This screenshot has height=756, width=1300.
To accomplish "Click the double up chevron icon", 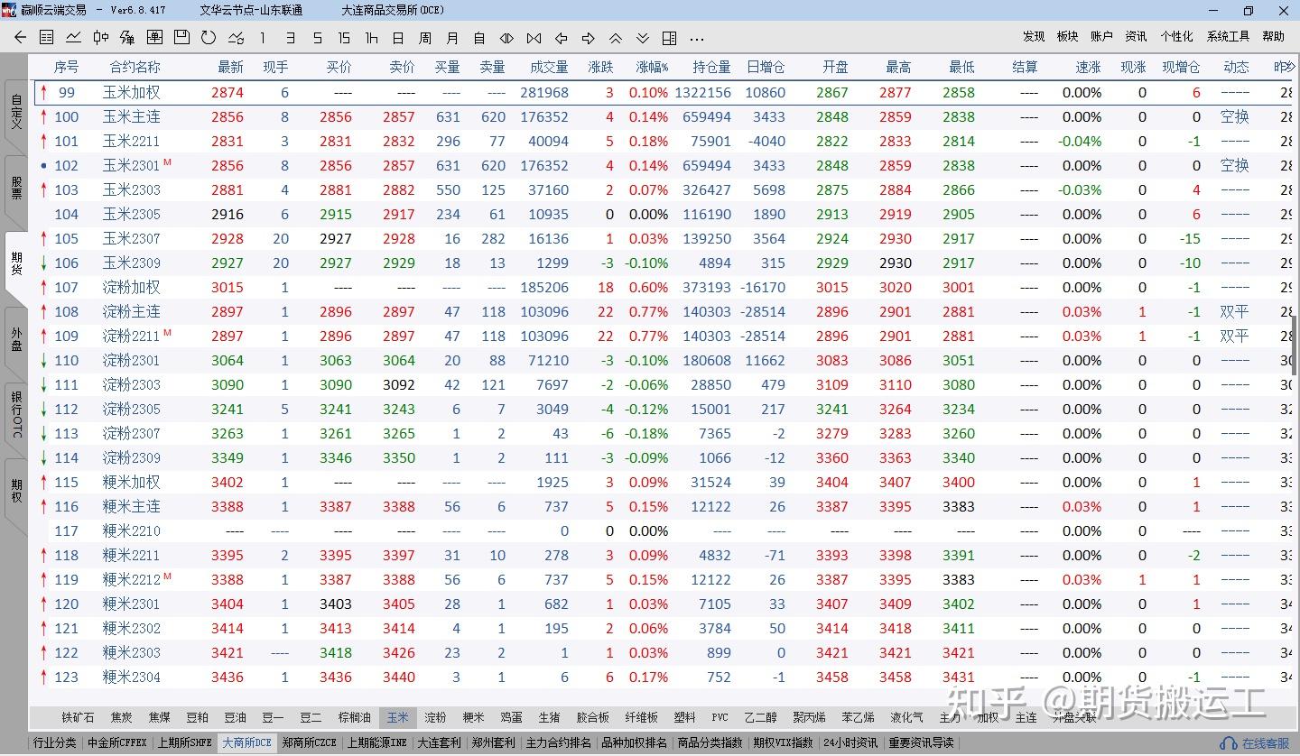I will [x=615, y=38].
